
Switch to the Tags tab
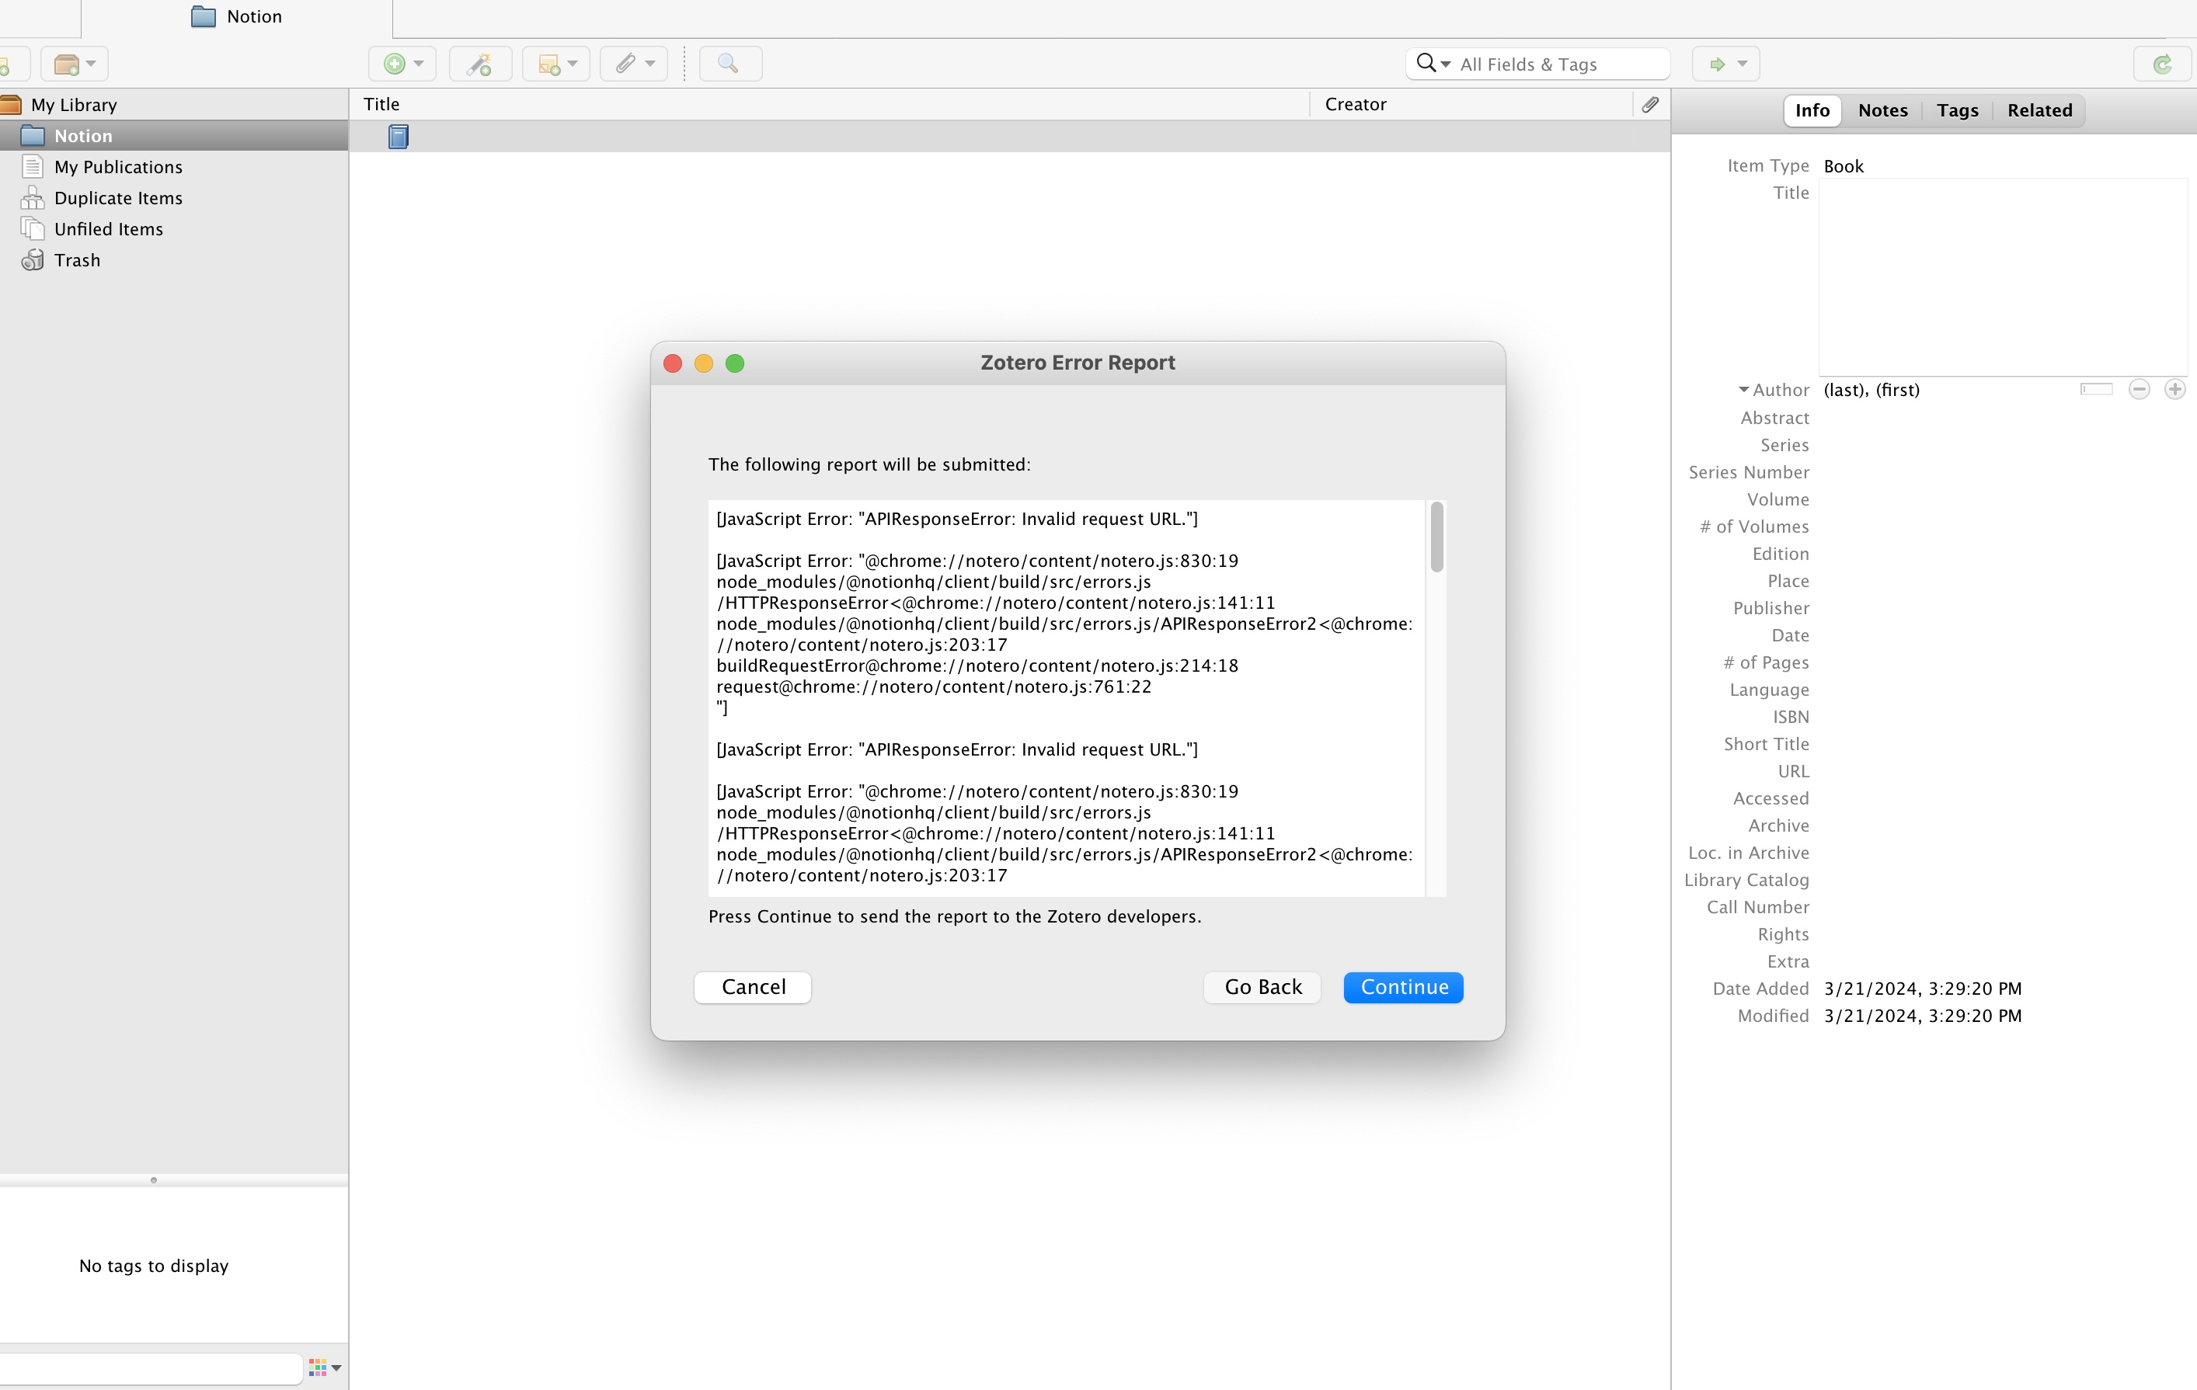(1957, 110)
